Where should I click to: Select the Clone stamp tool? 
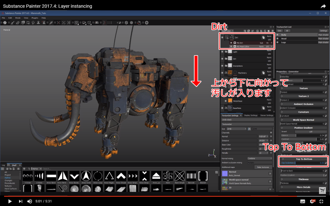pos(38,23)
